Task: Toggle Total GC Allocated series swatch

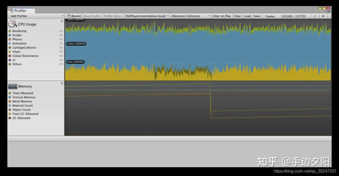Action: [x=10, y=114]
